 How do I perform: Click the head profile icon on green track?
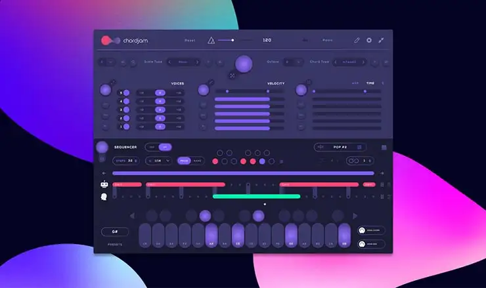pos(104,197)
